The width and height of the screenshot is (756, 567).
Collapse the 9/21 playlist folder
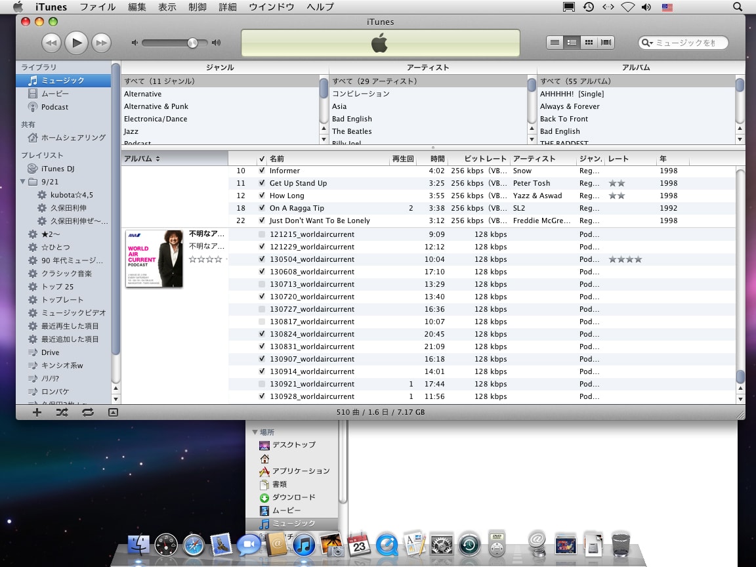(x=23, y=182)
